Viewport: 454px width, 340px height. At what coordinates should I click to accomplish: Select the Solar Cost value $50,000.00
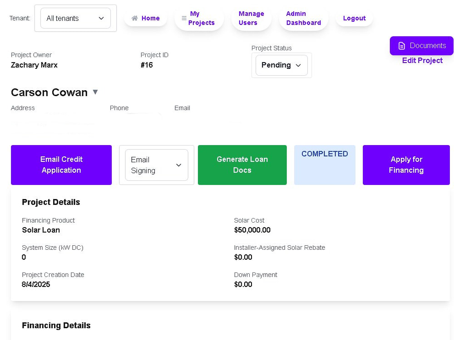point(252,230)
